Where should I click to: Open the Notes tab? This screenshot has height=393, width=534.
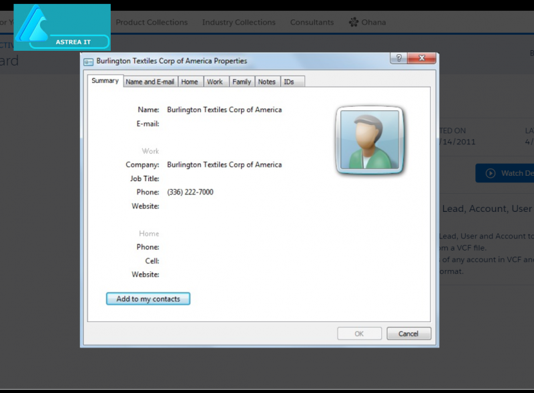click(x=266, y=82)
